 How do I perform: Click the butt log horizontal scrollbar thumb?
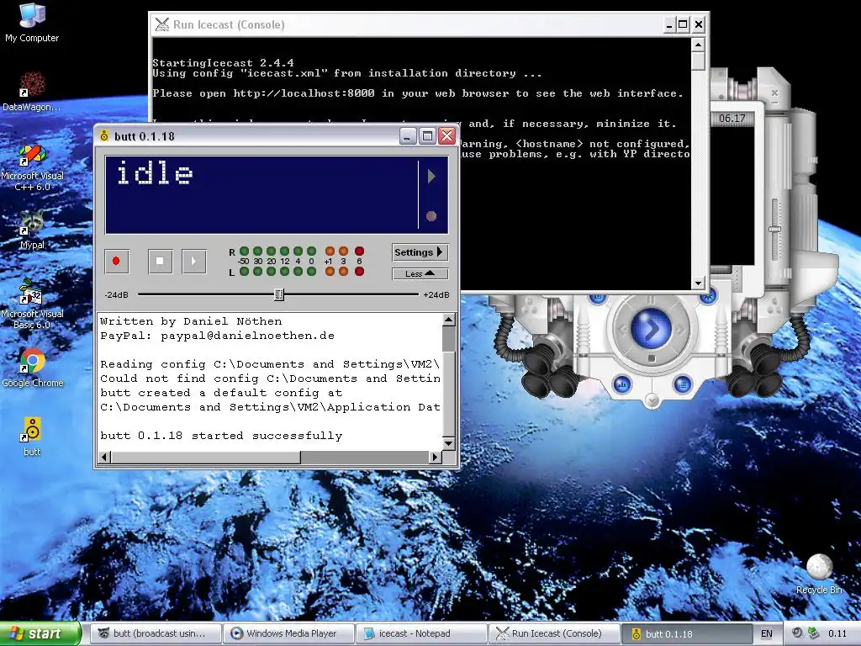205,457
